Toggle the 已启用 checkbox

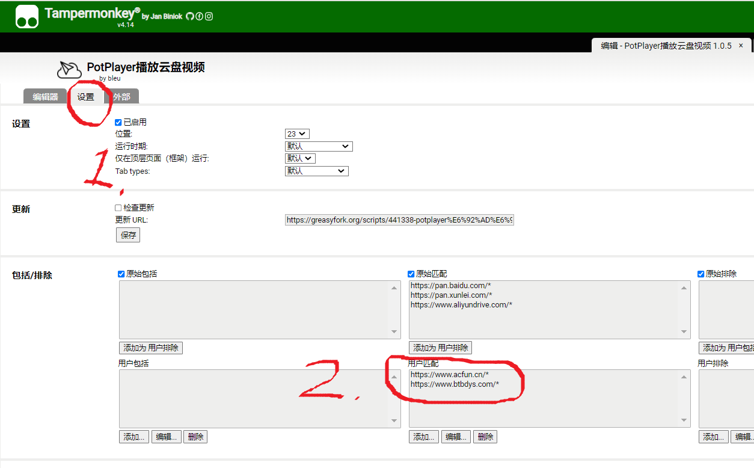click(x=118, y=122)
